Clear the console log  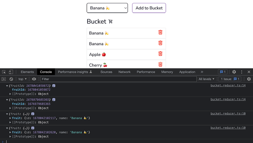(11, 79)
